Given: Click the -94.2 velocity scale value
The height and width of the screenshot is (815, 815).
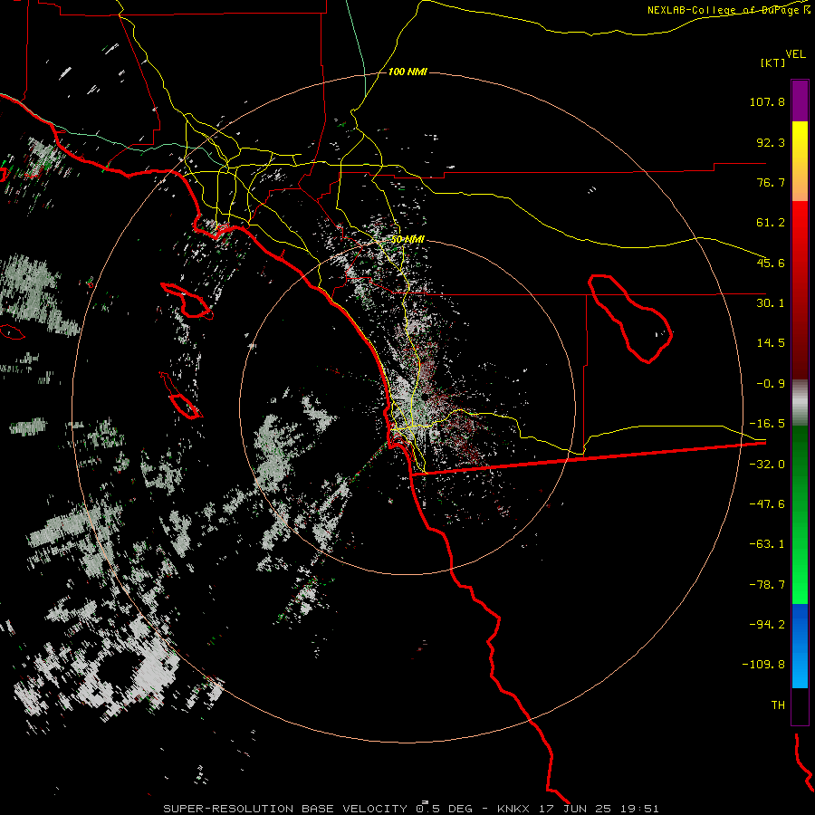Looking at the screenshot, I should click(767, 624).
